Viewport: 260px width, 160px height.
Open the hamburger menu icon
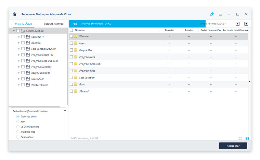(220, 14)
